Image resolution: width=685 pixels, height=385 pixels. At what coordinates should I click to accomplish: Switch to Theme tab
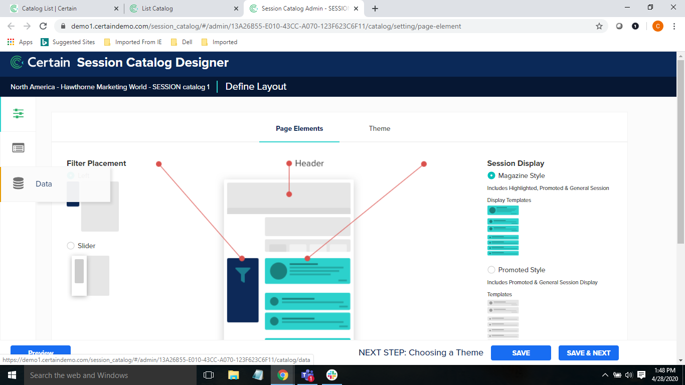(x=380, y=128)
